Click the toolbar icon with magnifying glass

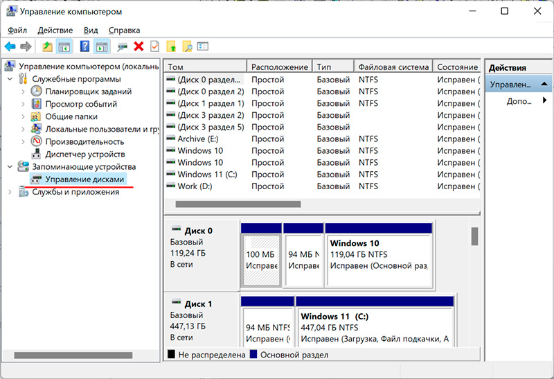point(187,46)
